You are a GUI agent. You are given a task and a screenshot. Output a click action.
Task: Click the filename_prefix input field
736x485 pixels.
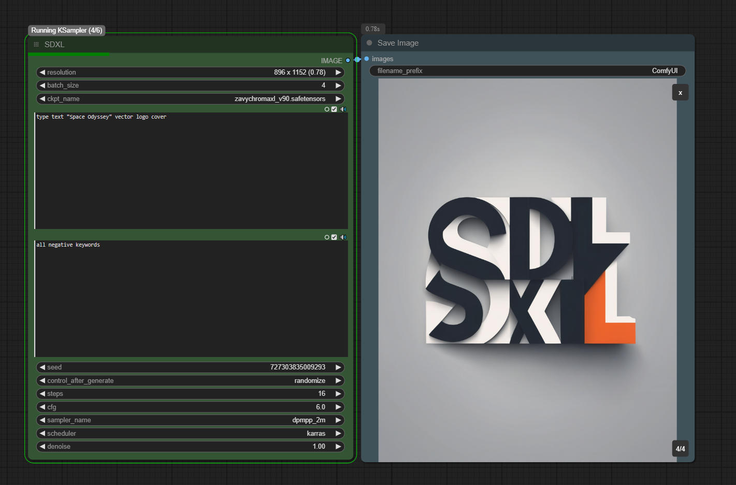tap(527, 71)
